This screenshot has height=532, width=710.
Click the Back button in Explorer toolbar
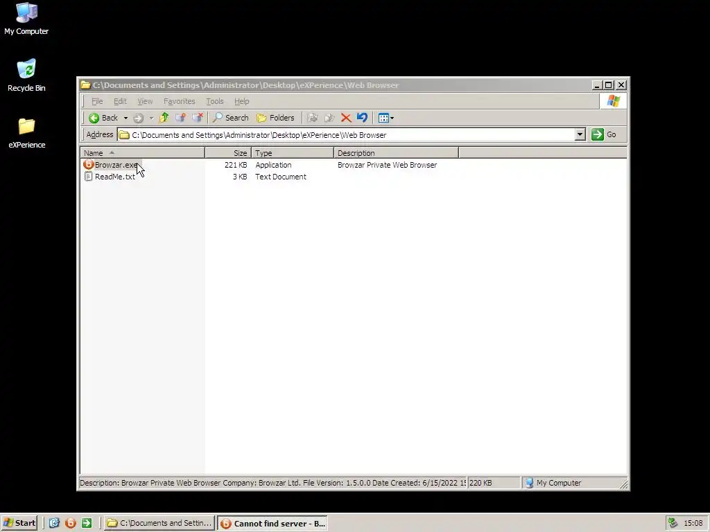104,118
